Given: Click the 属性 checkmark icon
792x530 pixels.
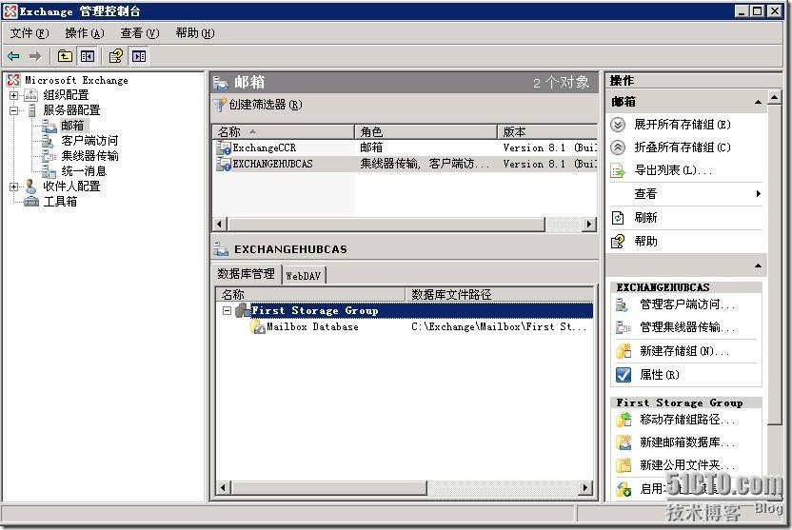Looking at the screenshot, I should pyautogui.click(x=624, y=375).
